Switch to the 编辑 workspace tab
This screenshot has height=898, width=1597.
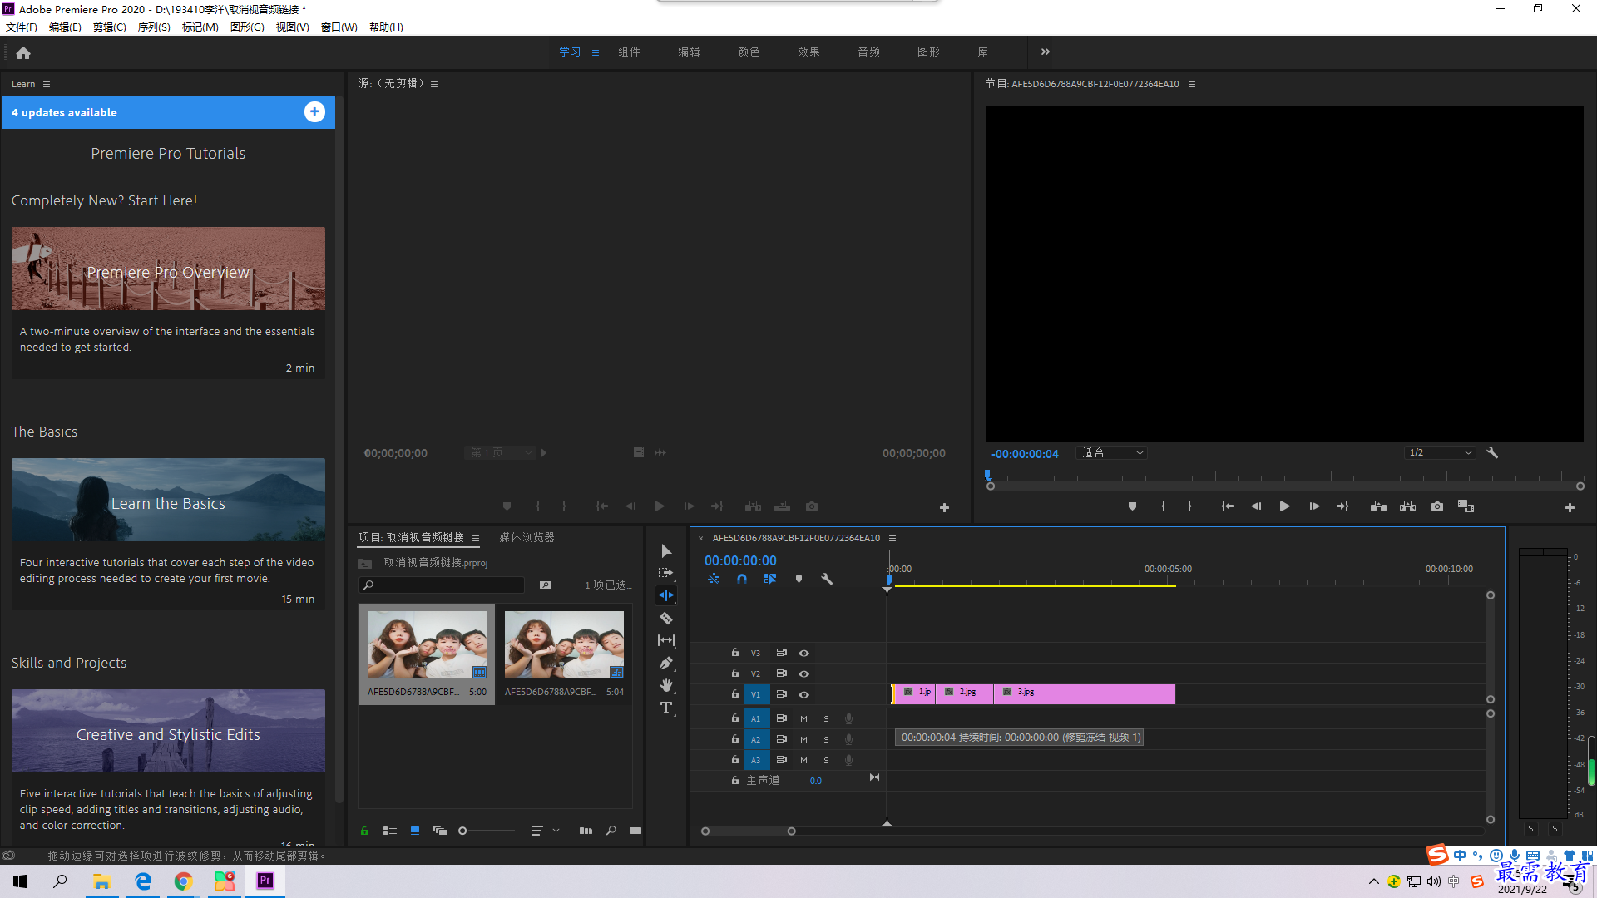click(x=689, y=52)
